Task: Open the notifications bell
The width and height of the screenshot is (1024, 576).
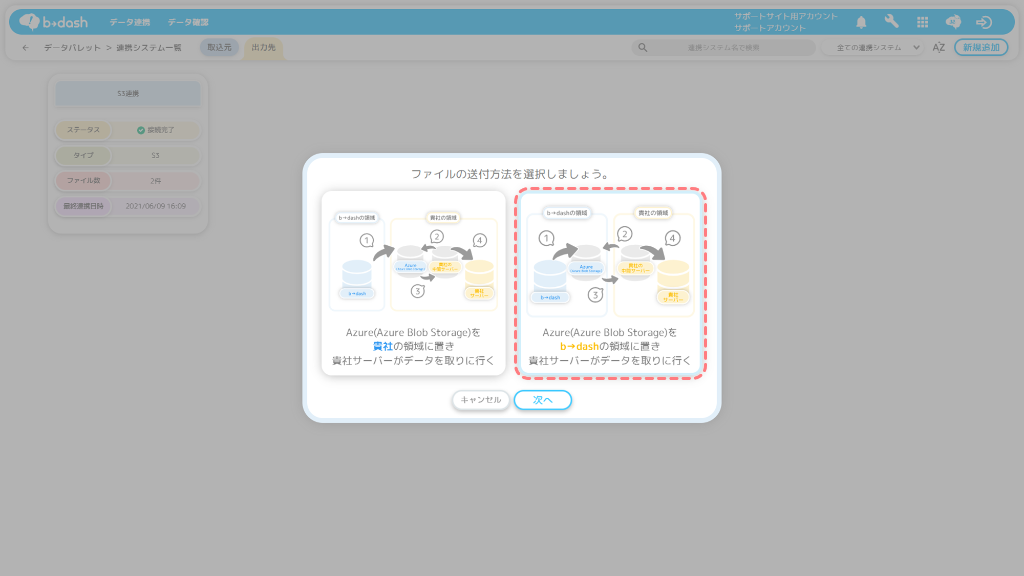Action: pyautogui.click(x=861, y=22)
